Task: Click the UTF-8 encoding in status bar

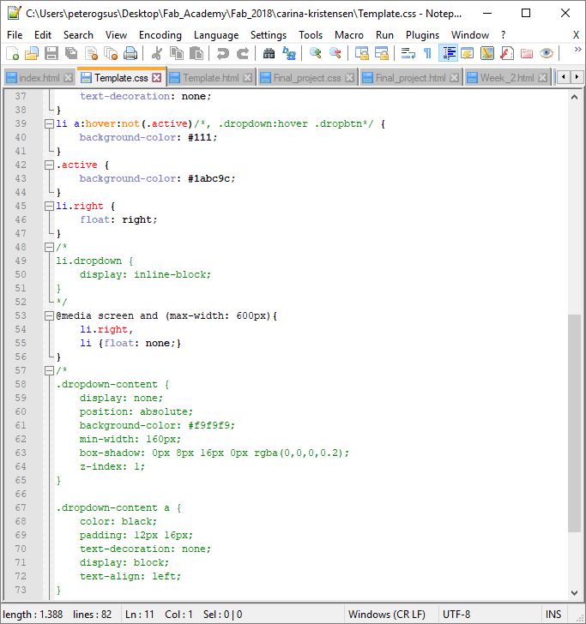Action: click(x=456, y=614)
